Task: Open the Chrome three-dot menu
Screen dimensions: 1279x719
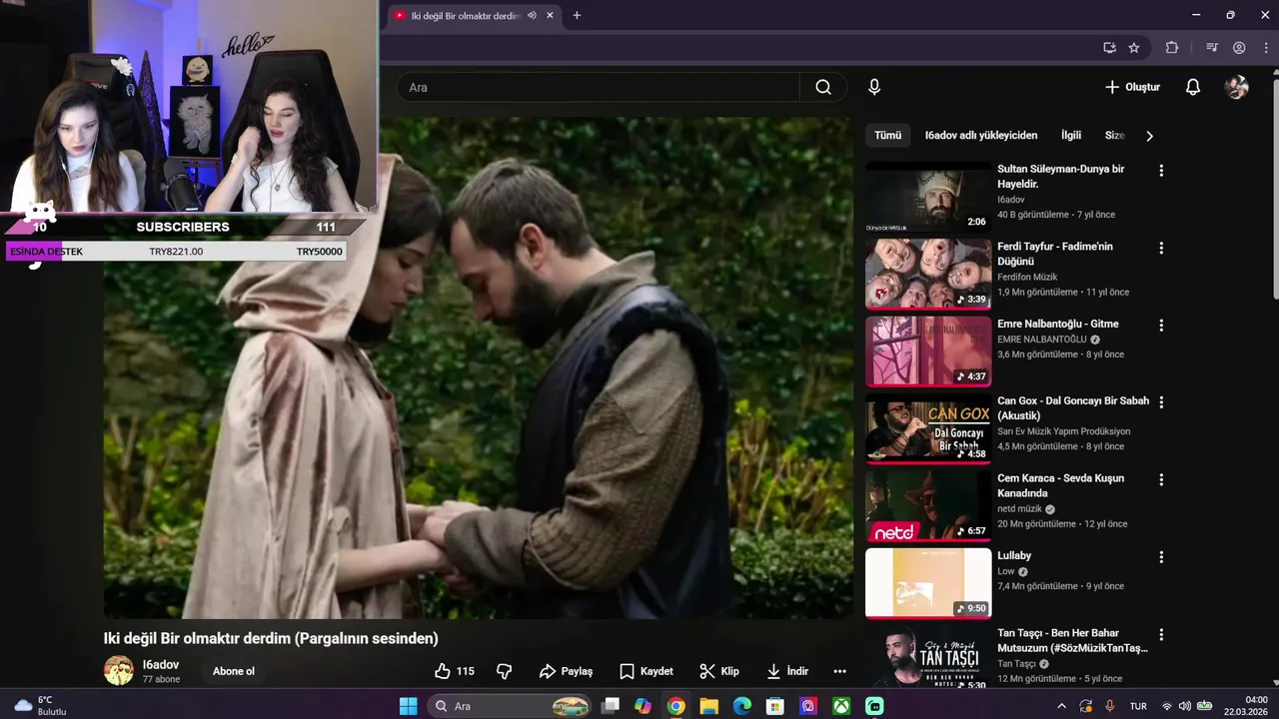Action: click(1265, 47)
